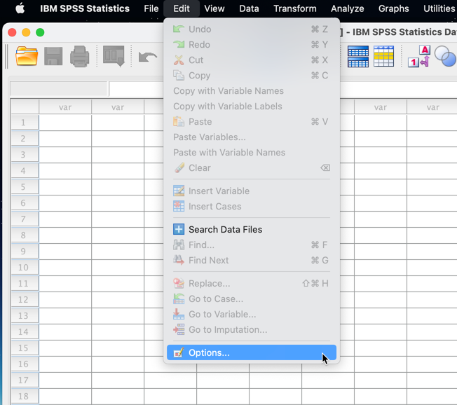
Task: Click first column cell in row 4
Action: 65,171
